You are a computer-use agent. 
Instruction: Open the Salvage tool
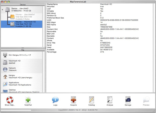pos(128,100)
